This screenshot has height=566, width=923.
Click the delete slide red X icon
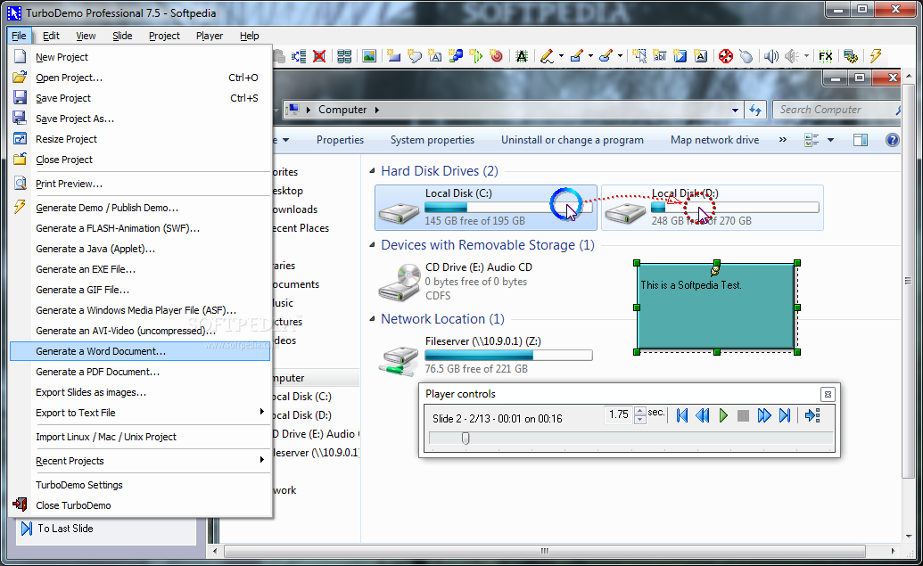[319, 56]
